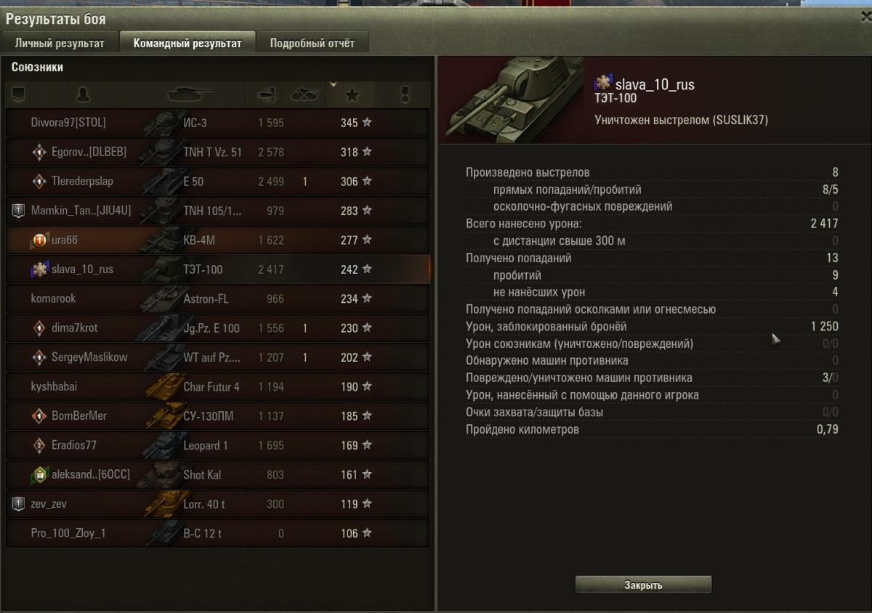The height and width of the screenshot is (613, 872).
Task: Sort by damage dealt gun icon column
Action: [x=265, y=94]
